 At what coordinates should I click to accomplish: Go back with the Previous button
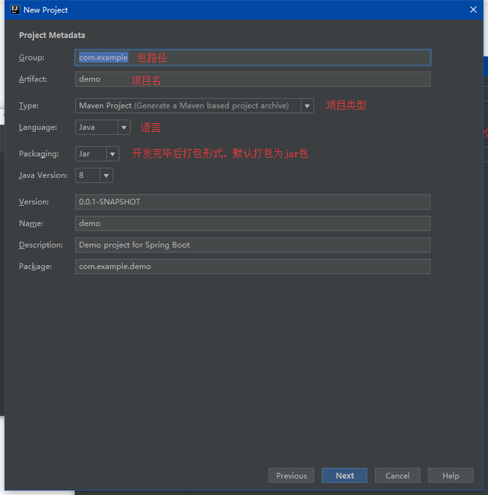291,475
